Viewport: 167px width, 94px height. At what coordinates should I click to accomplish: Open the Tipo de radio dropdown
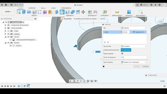click(x=134, y=46)
